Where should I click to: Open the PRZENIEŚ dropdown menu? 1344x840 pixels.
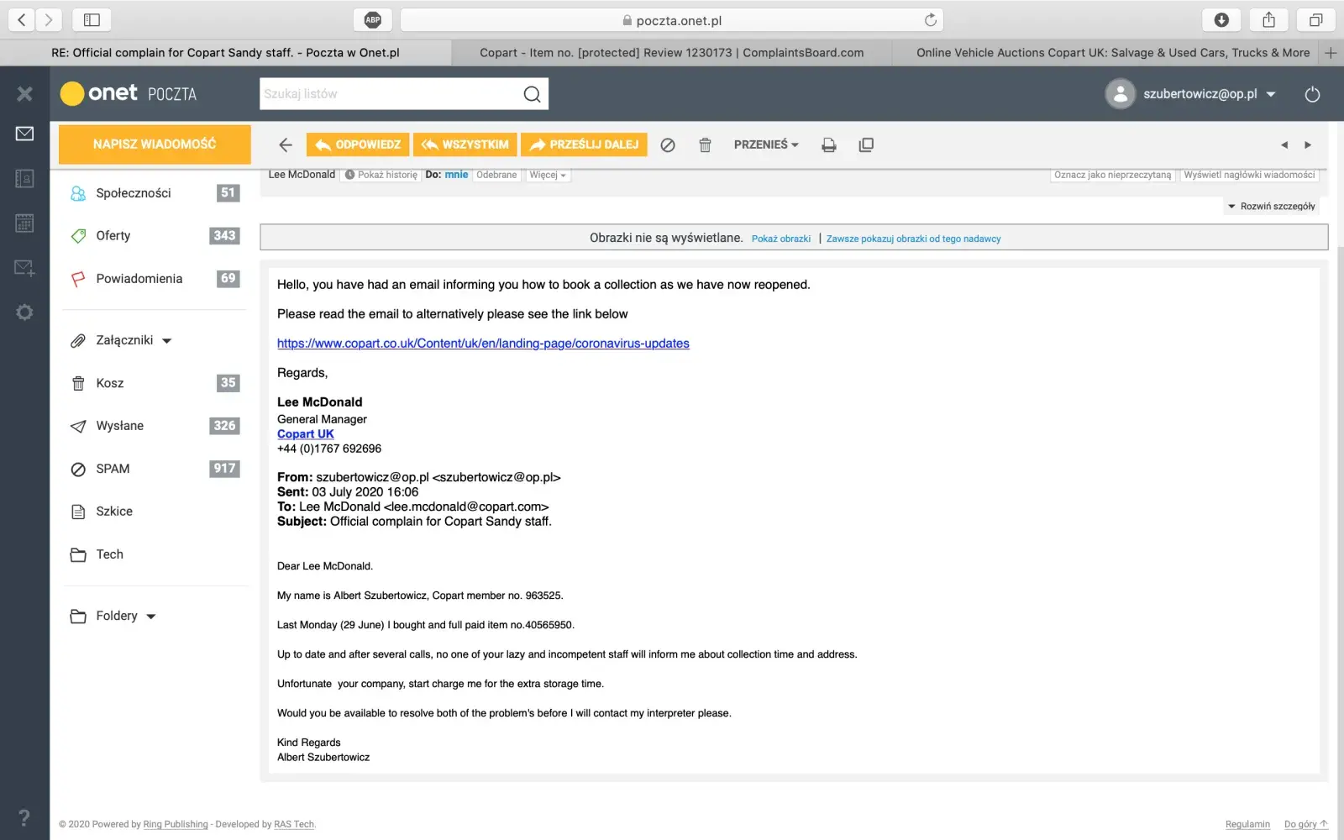(x=766, y=144)
